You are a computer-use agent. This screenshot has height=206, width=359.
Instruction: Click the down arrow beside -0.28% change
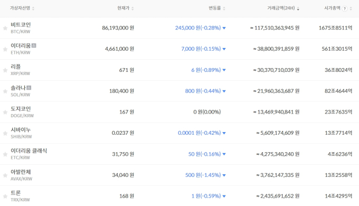pyautogui.click(x=224, y=28)
